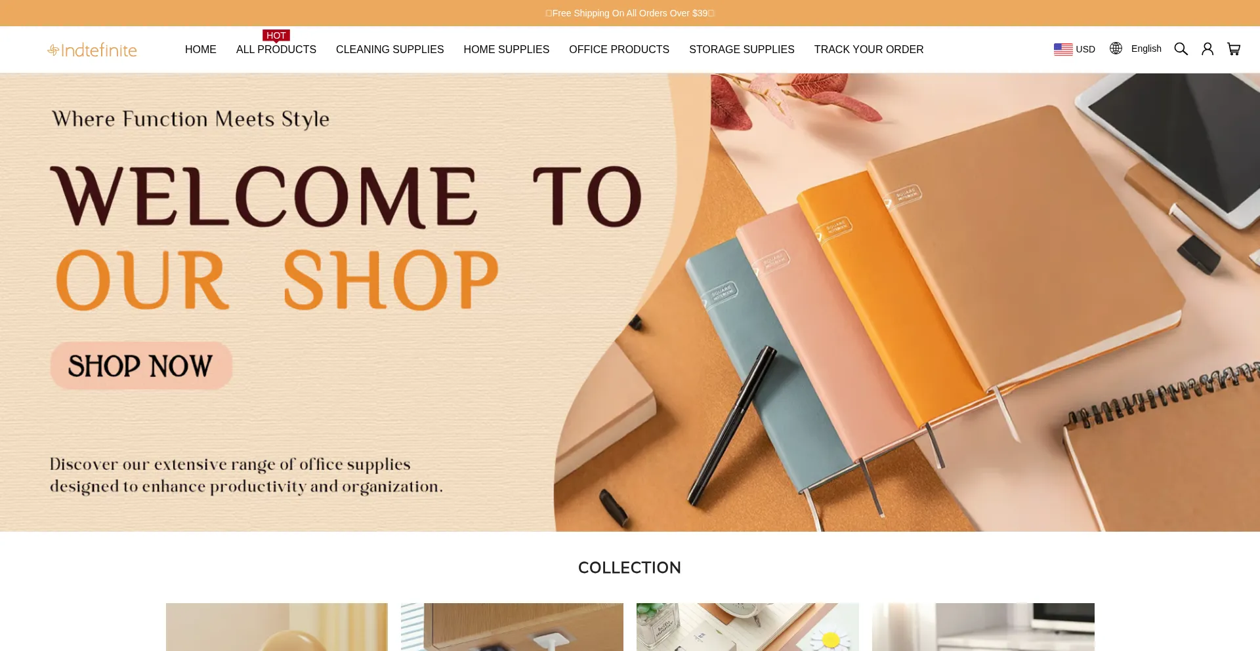1260x651 pixels.
Task: Open the third collection thumbnail with daisy
Action: pos(747,627)
